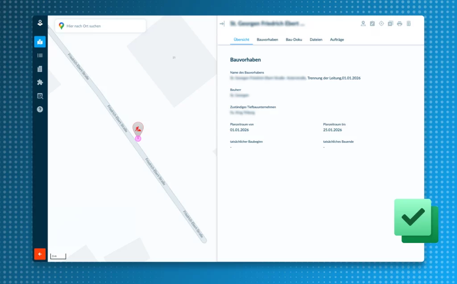Screen dimensions: 457x284
Task: Open the documents icon in sidebar
Action: point(40,69)
